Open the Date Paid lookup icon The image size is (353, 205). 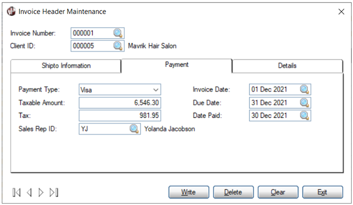click(x=304, y=115)
